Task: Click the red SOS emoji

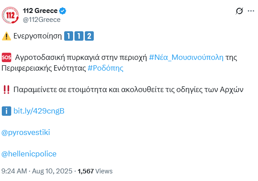Action: 6,57
